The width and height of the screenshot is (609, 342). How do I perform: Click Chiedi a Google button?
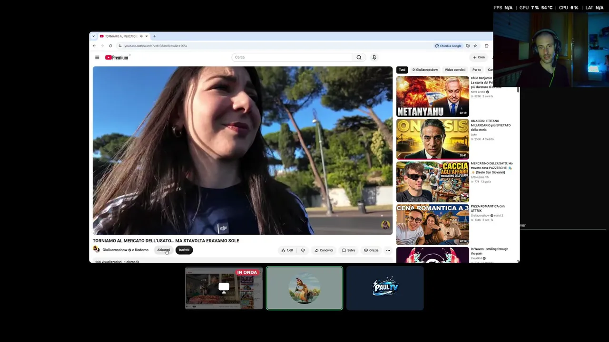448,46
